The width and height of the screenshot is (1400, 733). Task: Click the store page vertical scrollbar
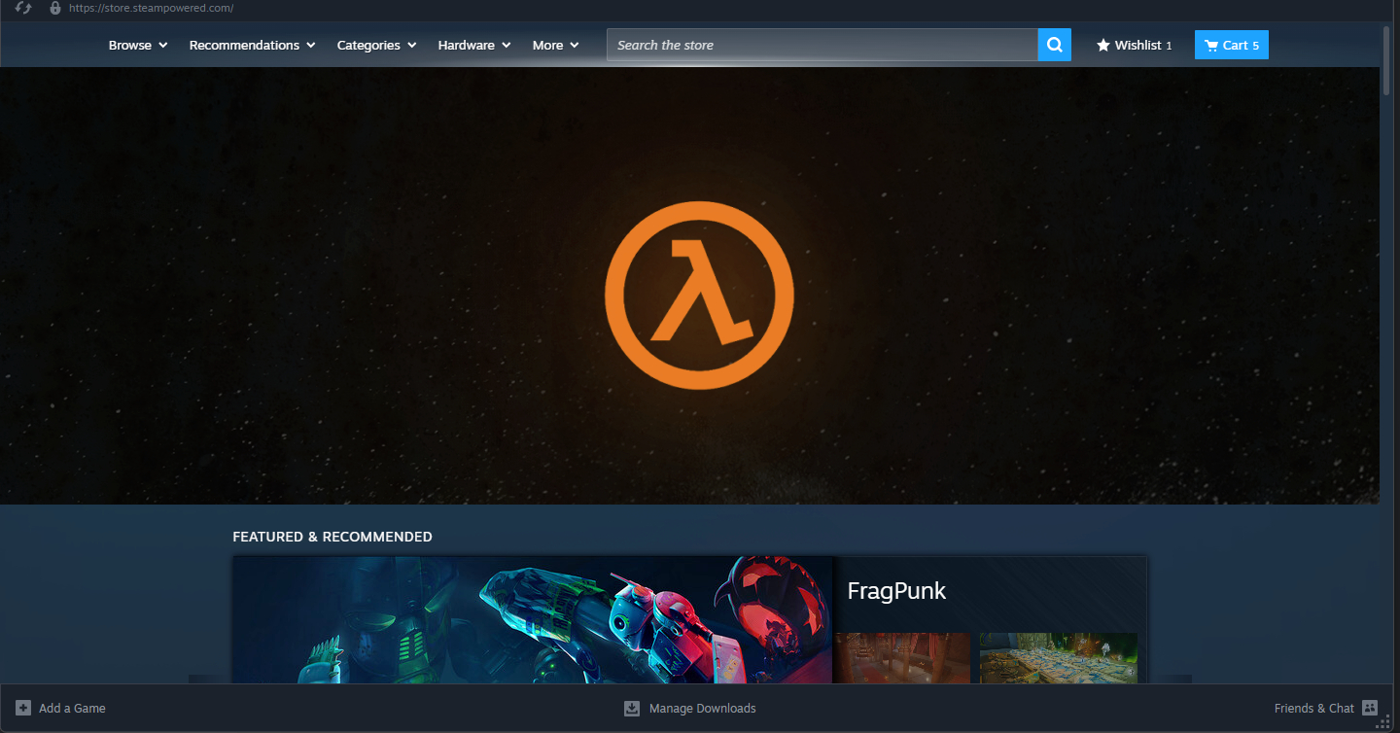pyautogui.click(x=1386, y=60)
